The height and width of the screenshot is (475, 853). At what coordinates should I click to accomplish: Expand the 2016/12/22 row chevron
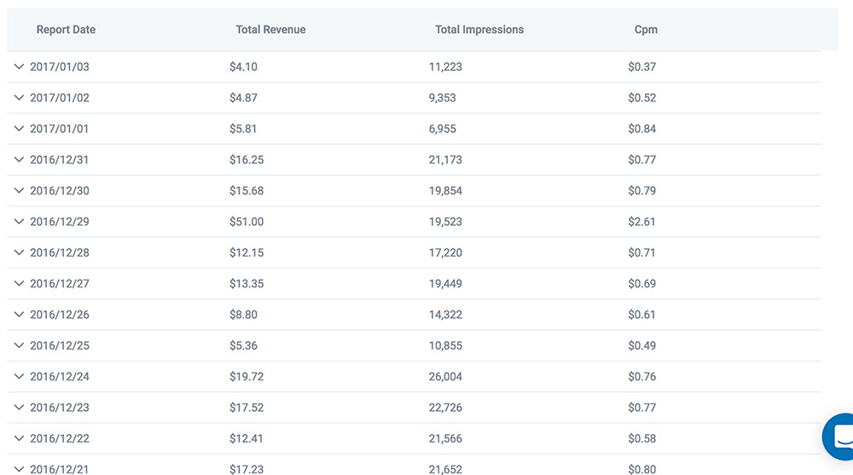pyautogui.click(x=20, y=438)
